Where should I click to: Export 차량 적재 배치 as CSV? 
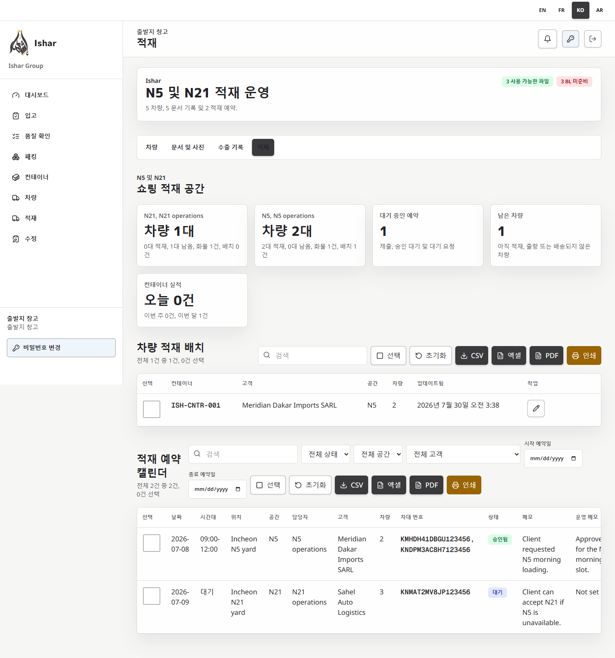(471, 355)
